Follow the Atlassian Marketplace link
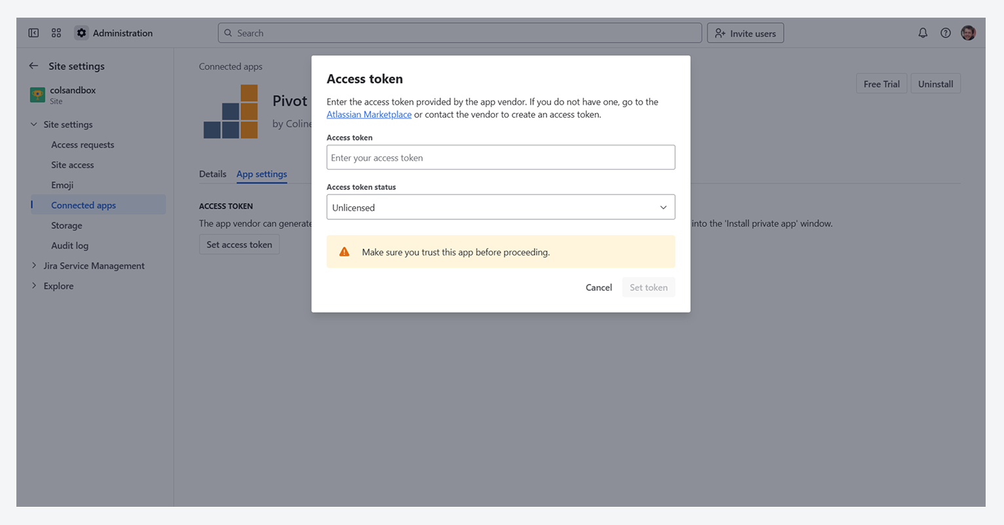Viewport: 1004px width, 525px height. click(x=369, y=115)
